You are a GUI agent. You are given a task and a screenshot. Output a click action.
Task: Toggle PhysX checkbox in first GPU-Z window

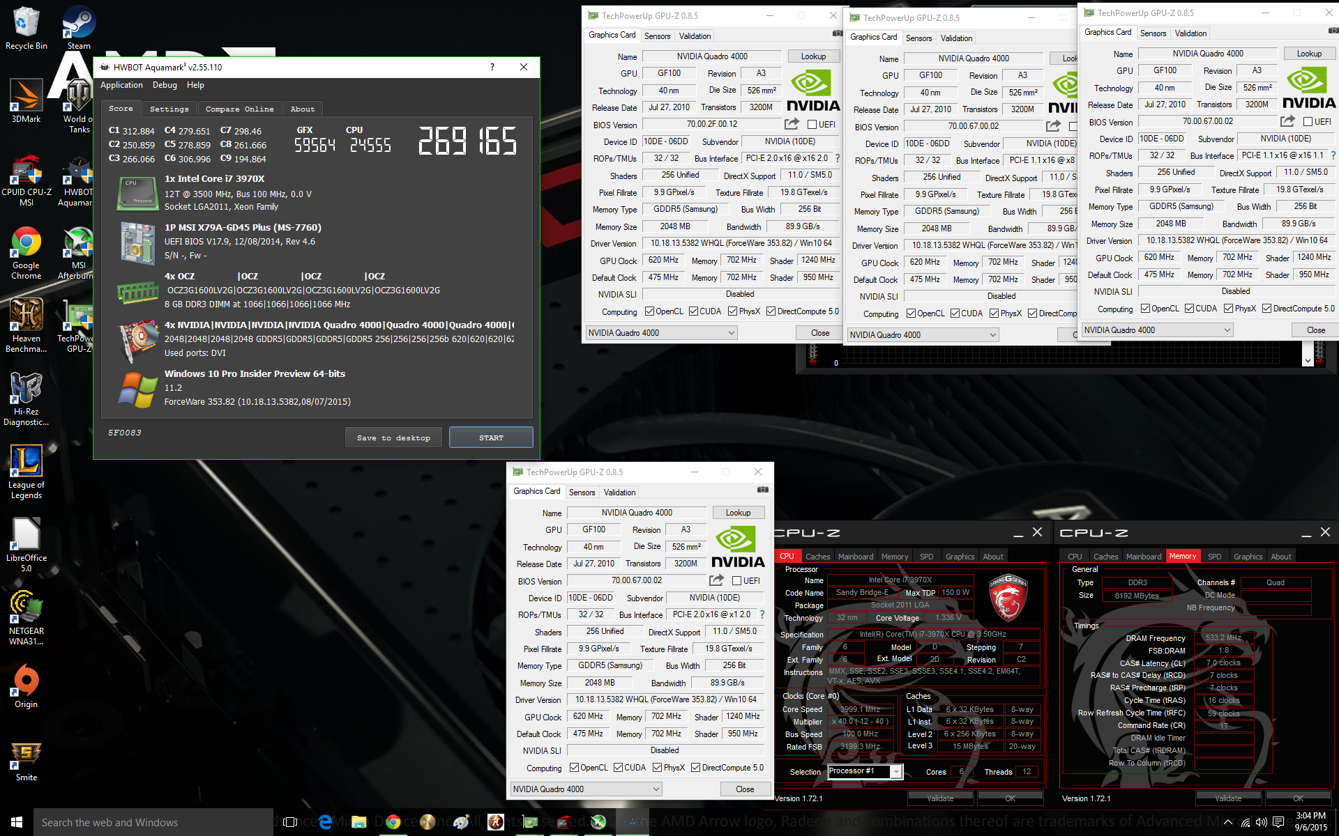732,311
